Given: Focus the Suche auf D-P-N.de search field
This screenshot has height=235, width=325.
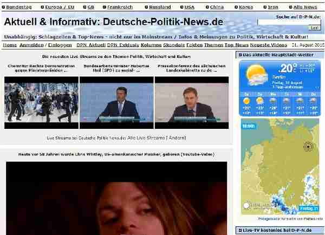Looking at the screenshot, I should 289,22.
